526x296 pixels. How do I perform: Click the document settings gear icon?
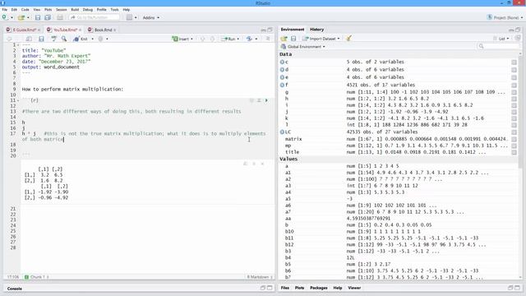100,39
